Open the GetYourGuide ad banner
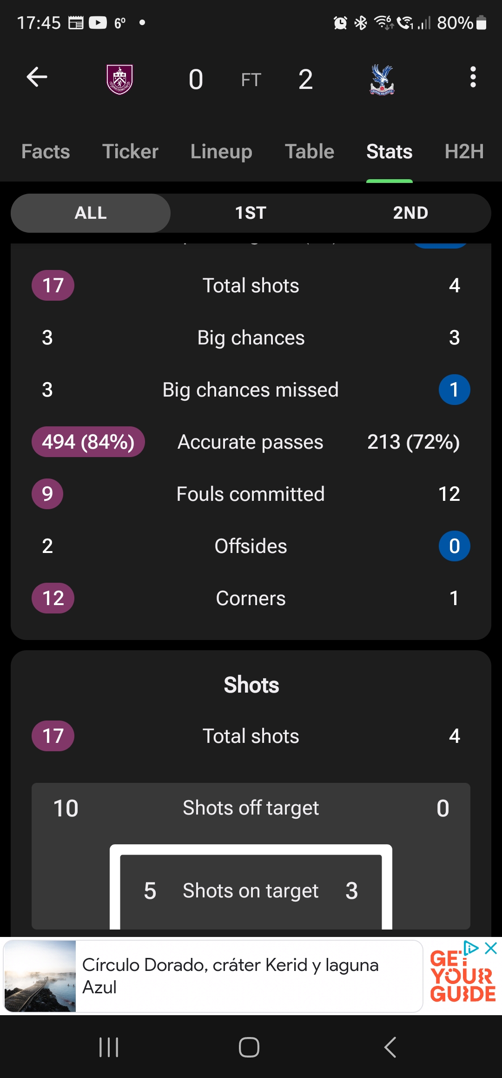This screenshot has width=502, height=1078. pos(251,976)
